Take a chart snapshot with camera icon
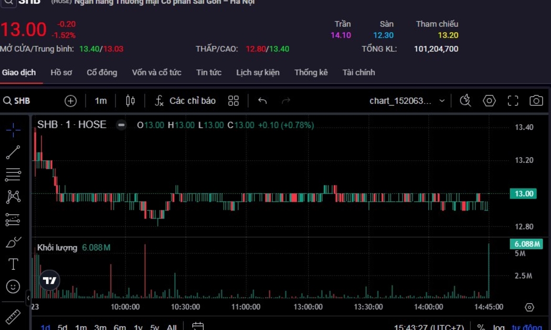This screenshot has height=330, width=551. coord(536,101)
